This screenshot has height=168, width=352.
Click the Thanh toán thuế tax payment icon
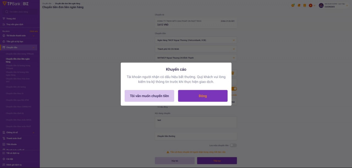tap(4, 138)
